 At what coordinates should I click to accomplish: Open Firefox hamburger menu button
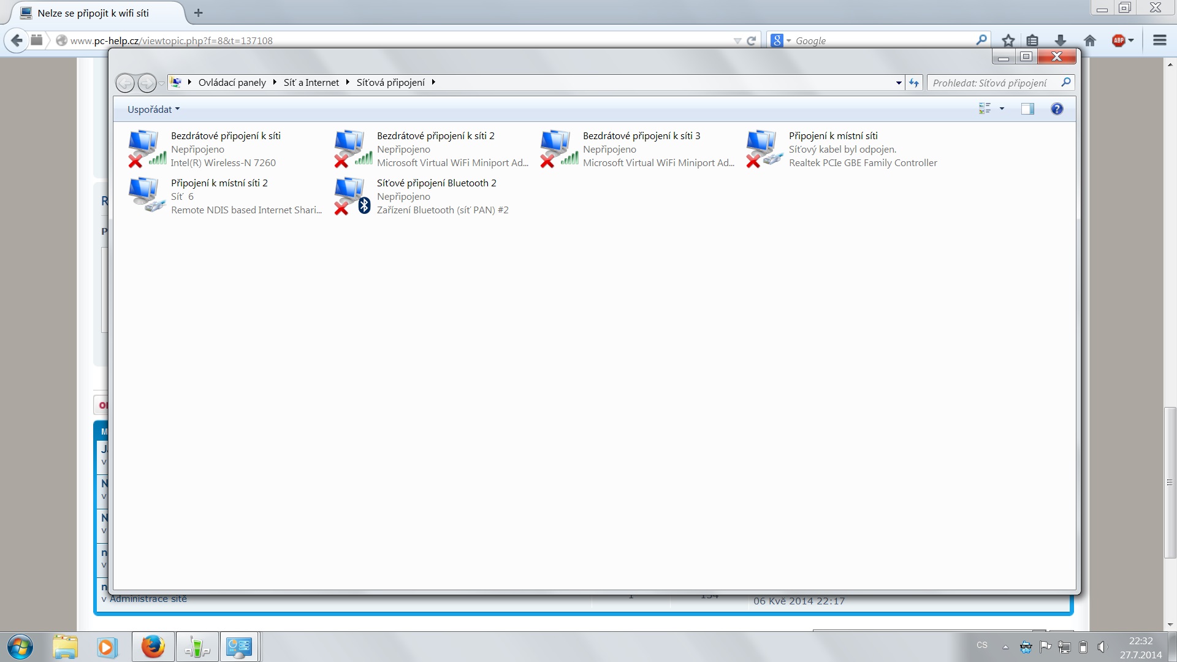pos(1159,40)
